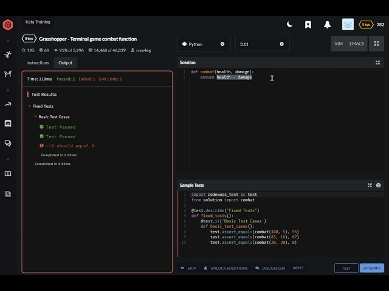Open the blog newspaper sidebar icon
The width and height of the screenshot is (389, 291).
click(8, 194)
